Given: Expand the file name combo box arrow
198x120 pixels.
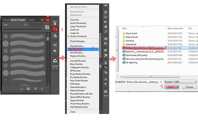Looking at the screenshot, I should click(x=161, y=82).
